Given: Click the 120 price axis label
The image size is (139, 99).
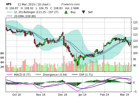Looking at the screenshot, I should 135,28.
